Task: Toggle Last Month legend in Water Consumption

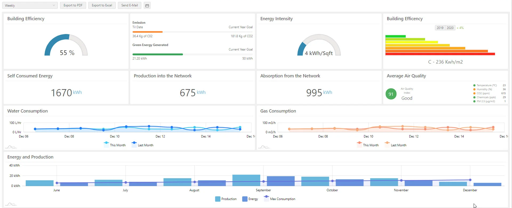Action: 143,145
